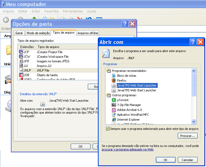206x167 pixels.
Task: Choose the Internet Explorer icon
Action: [x=114, y=120]
